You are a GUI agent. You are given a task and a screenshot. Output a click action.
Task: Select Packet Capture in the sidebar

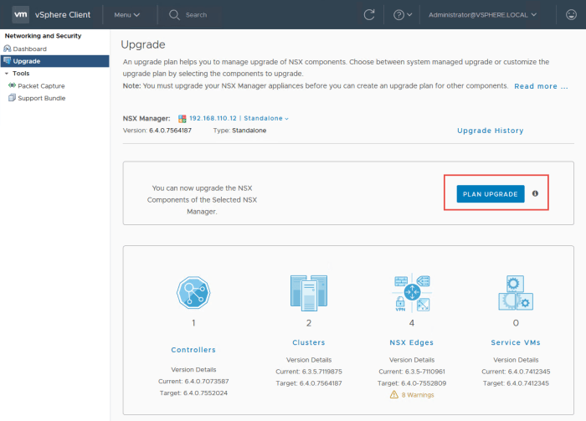tap(41, 86)
